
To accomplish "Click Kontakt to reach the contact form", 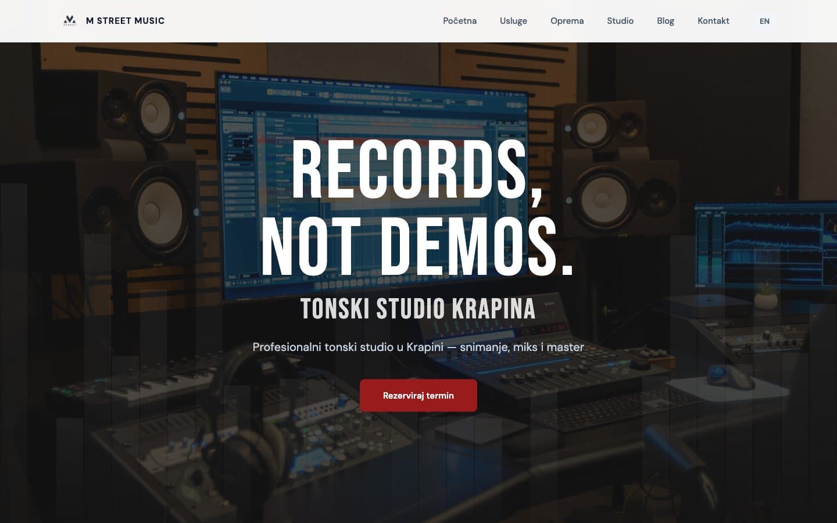I will 713,21.
